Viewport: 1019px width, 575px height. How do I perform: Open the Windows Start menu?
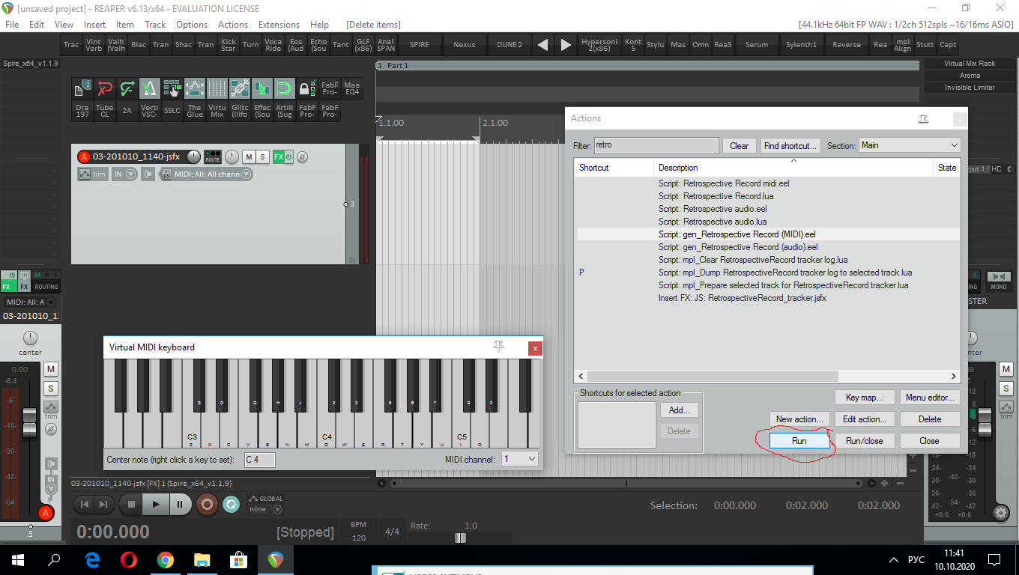18,559
